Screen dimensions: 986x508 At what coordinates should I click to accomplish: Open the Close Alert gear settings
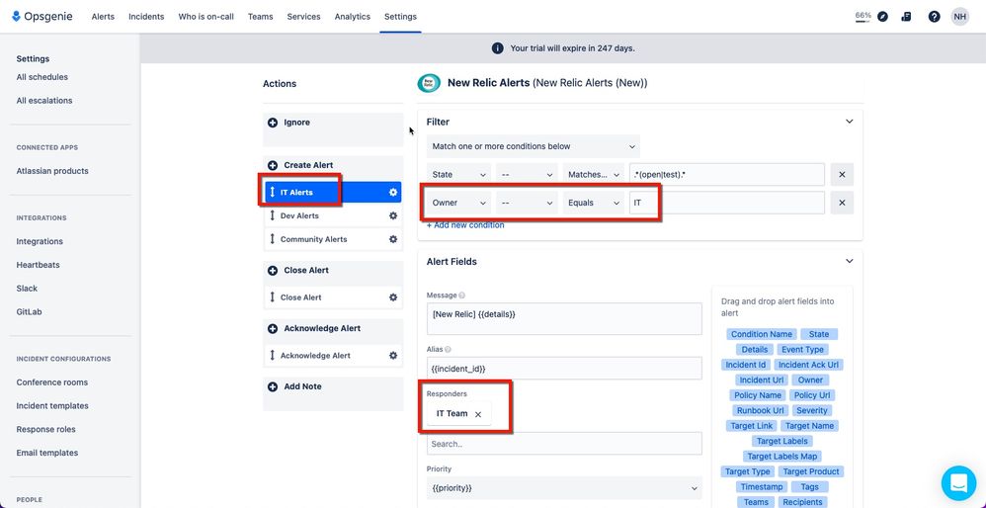pos(393,297)
